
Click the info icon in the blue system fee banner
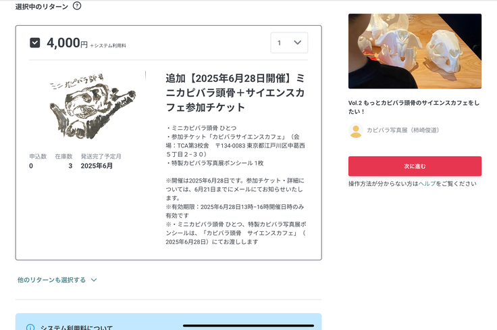(x=30, y=327)
